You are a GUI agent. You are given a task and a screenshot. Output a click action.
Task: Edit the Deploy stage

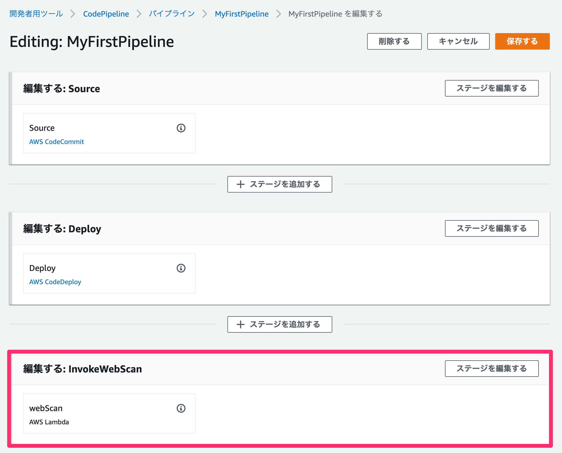pyautogui.click(x=491, y=228)
